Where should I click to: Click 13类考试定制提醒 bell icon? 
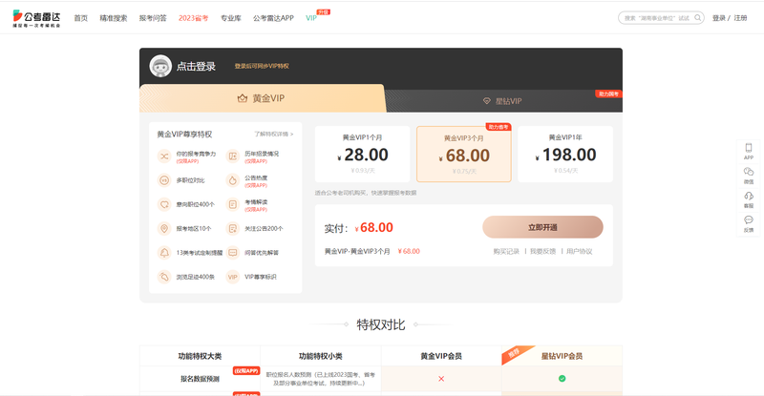coord(164,253)
